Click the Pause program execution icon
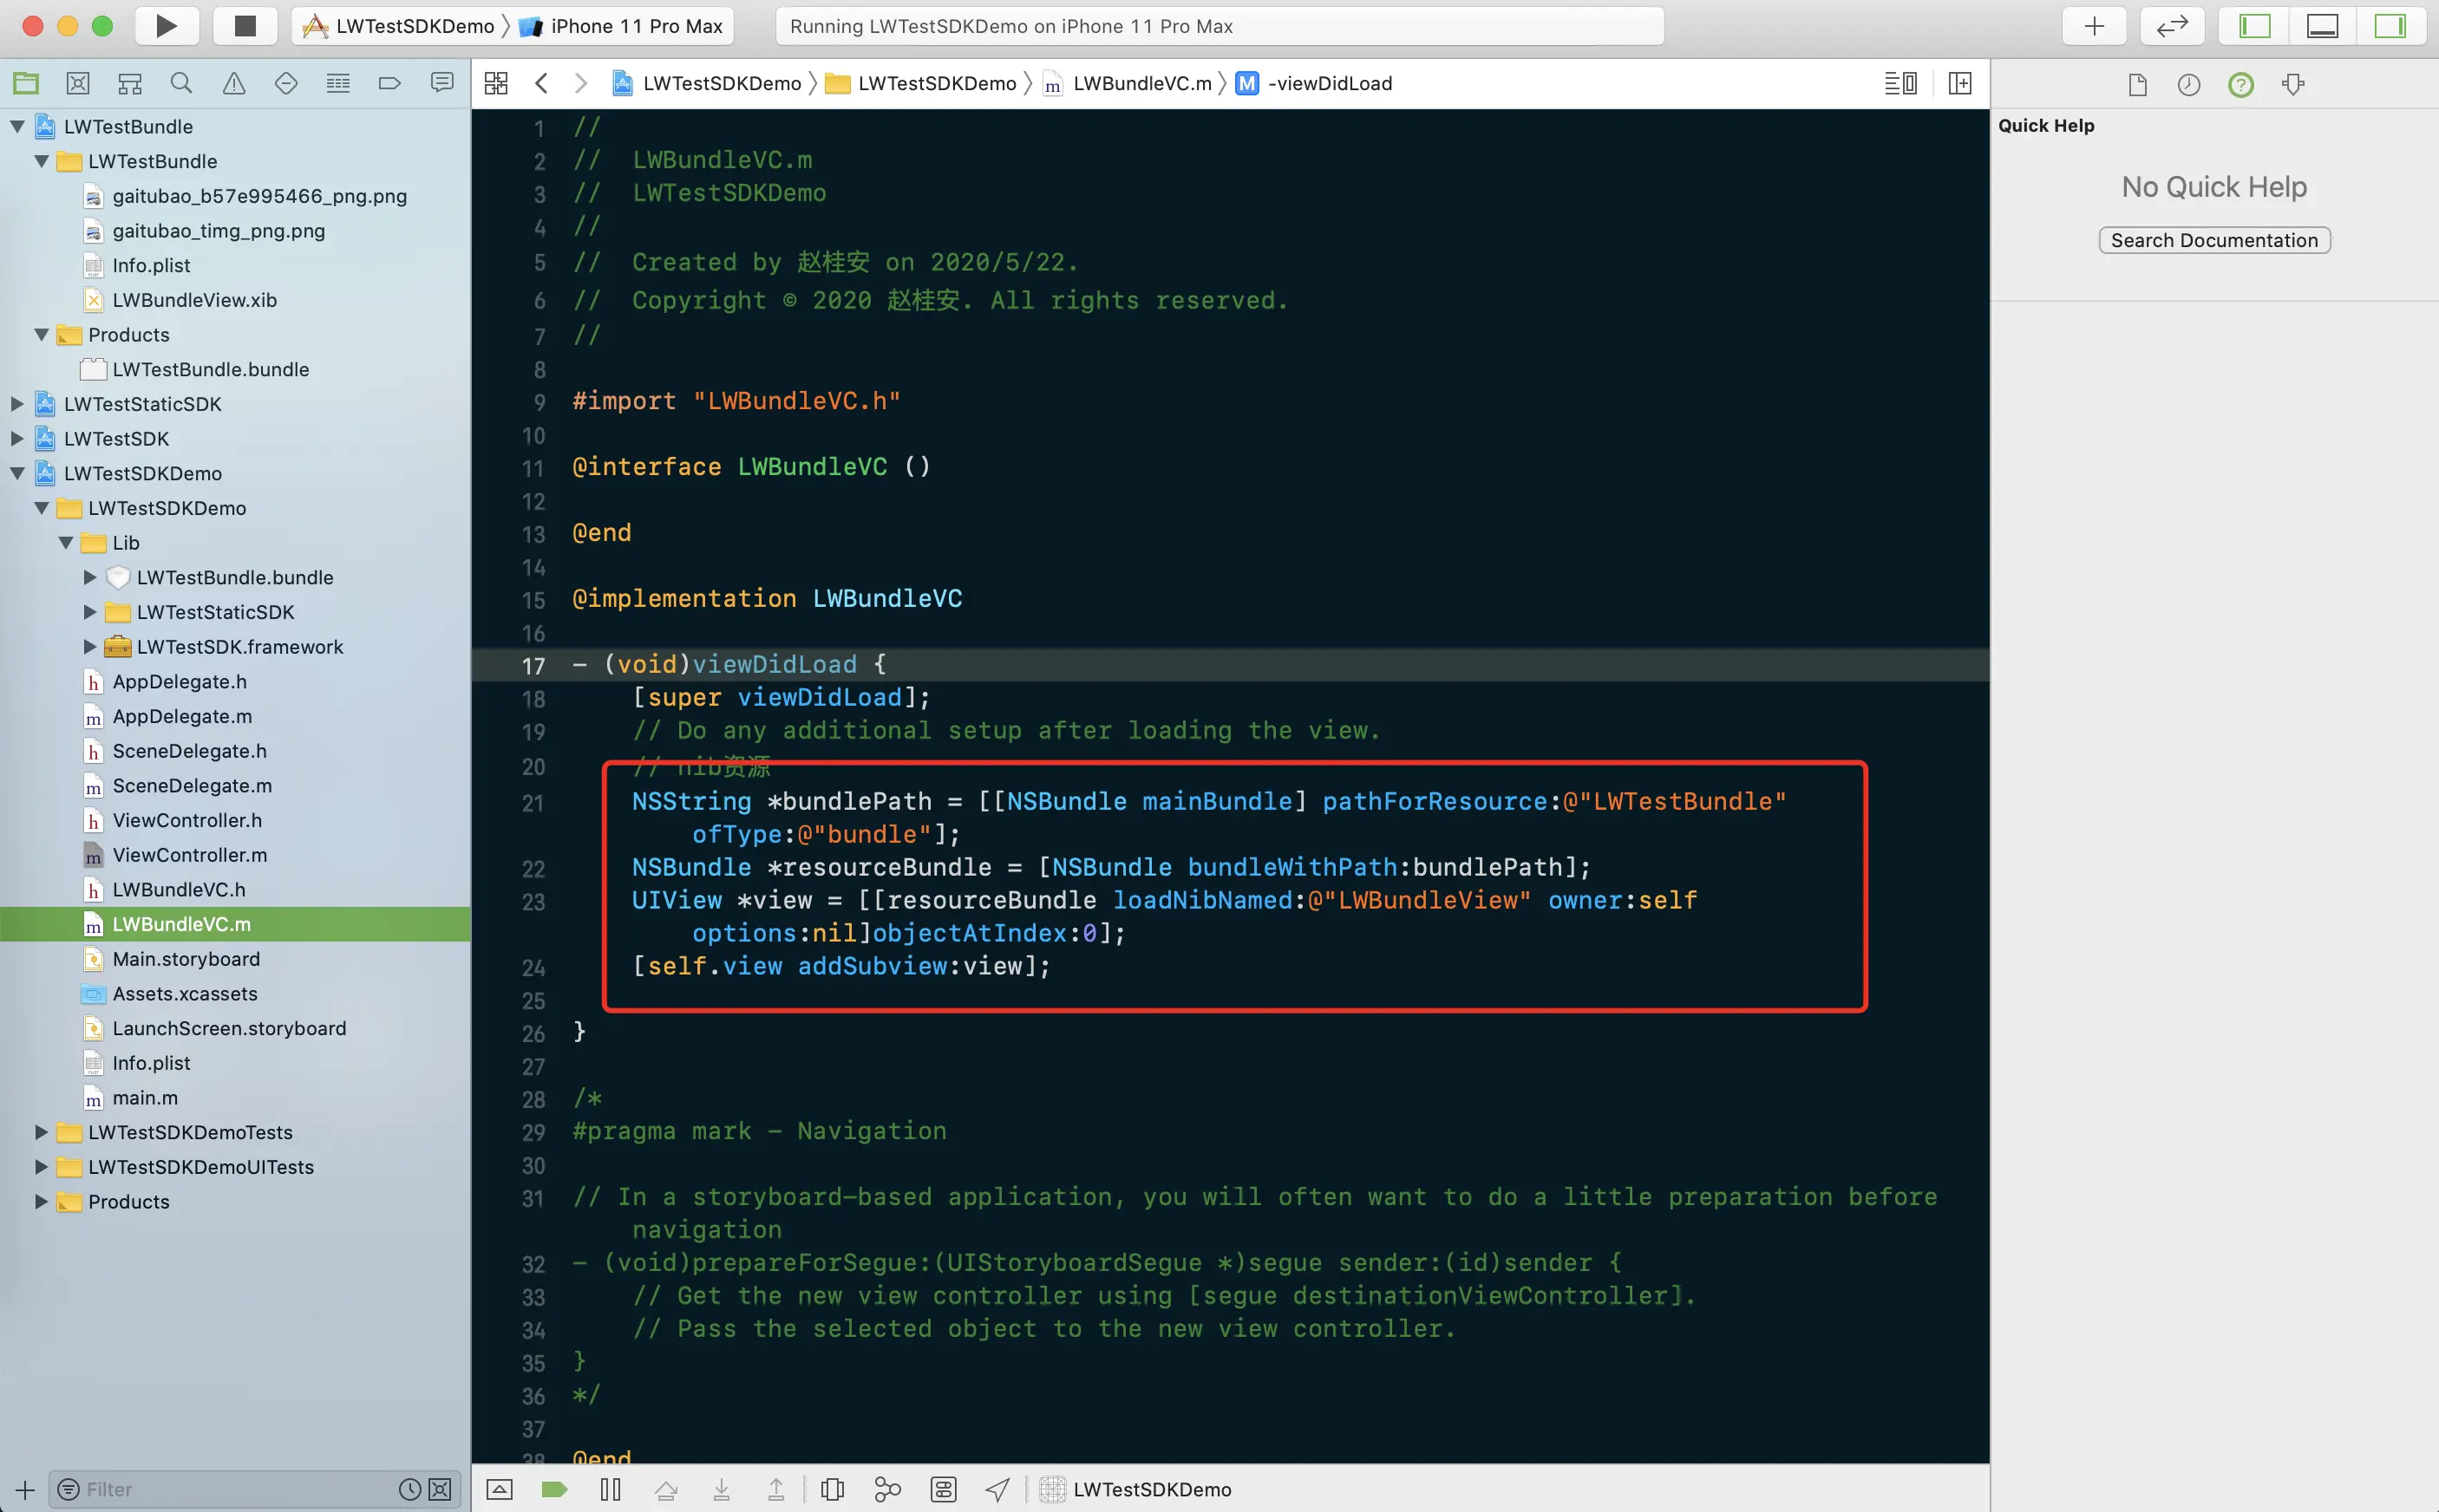This screenshot has height=1512, width=2439. point(611,1489)
